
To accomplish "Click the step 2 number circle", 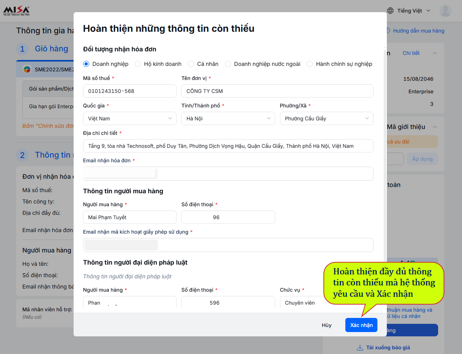I will [22, 155].
